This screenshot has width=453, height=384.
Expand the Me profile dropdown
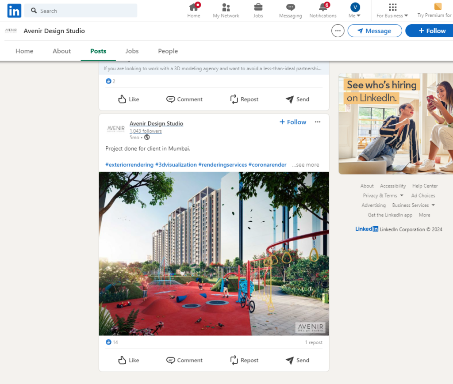(x=355, y=11)
